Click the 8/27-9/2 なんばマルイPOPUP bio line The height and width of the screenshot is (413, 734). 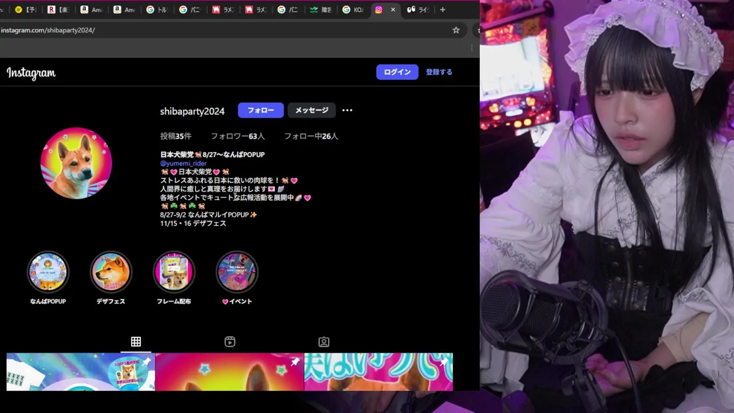pyautogui.click(x=209, y=215)
